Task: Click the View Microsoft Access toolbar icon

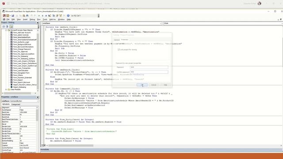Action: 4,16
